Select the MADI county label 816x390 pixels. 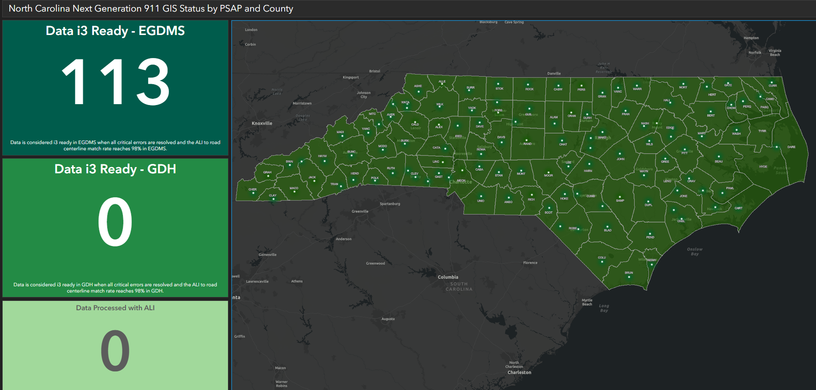click(340, 132)
